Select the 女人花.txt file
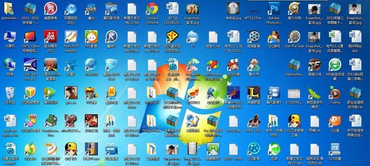Image resolution: width=370 pixels, height=166 pixels. pos(233,121)
